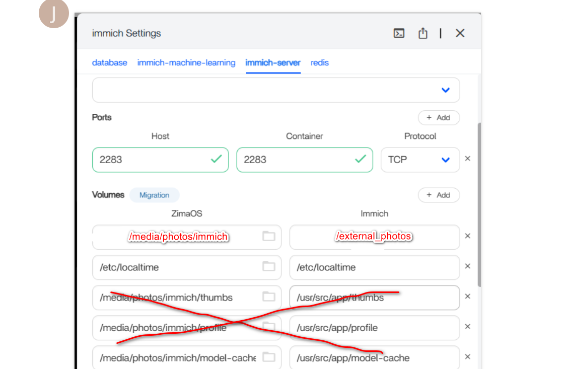The width and height of the screenshot is (563, 369).
Task: Click the export/share icon in header
Action: [423, 33]
